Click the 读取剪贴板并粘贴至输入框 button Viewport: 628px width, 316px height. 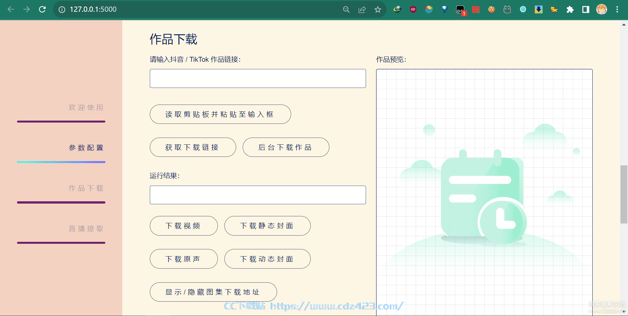point(220,114)
